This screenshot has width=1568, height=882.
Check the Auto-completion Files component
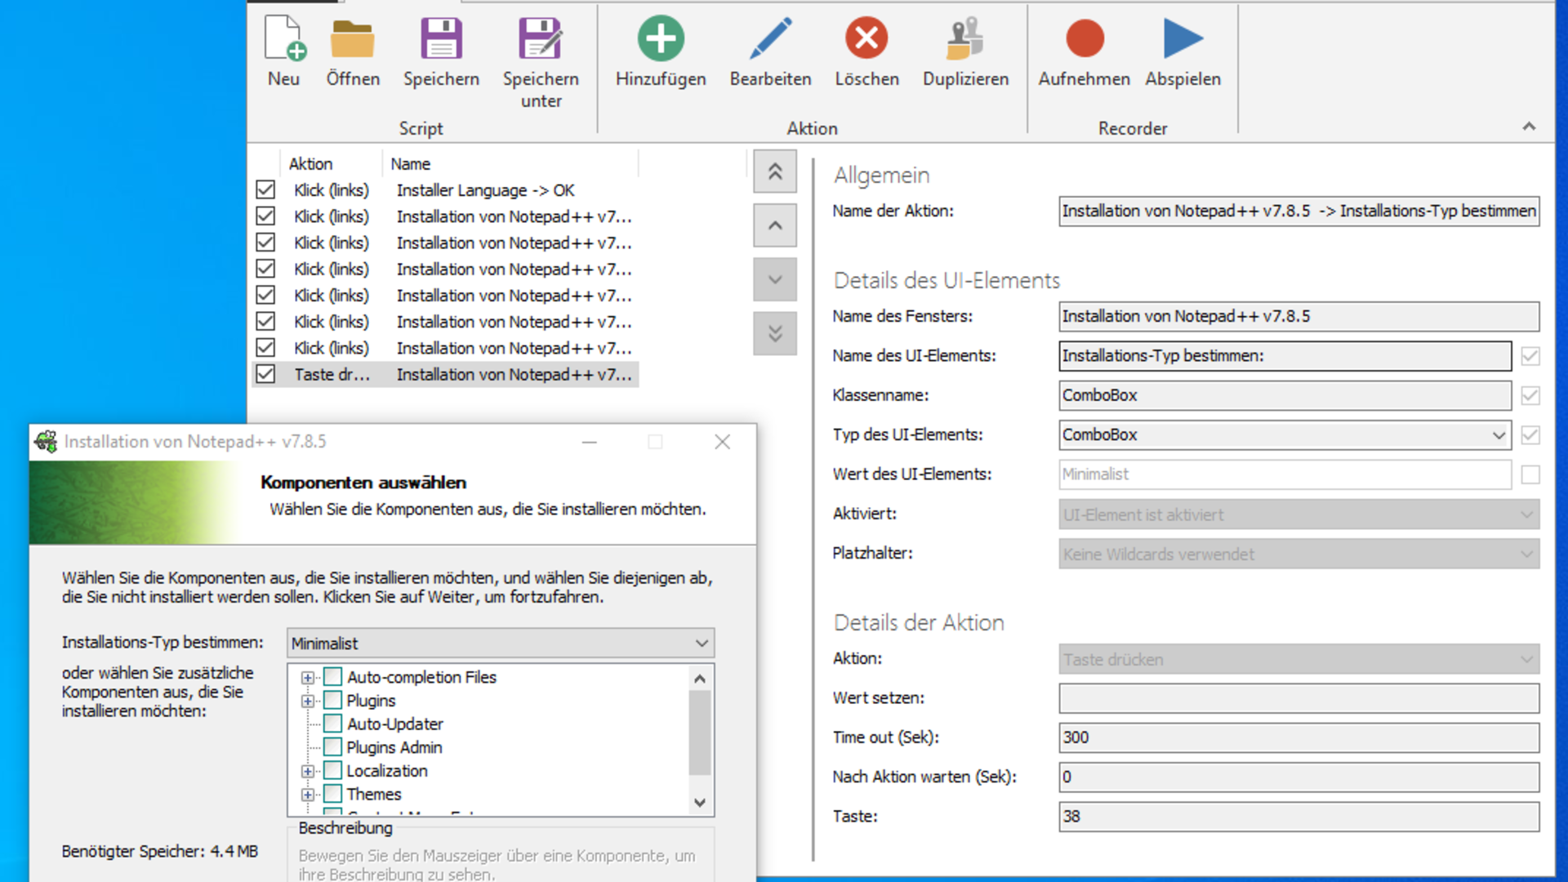click(332, 677)
